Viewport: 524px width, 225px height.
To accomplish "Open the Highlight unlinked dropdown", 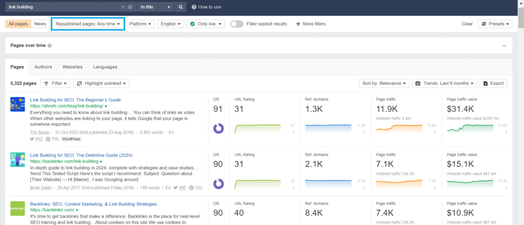I will pos(101,83).
